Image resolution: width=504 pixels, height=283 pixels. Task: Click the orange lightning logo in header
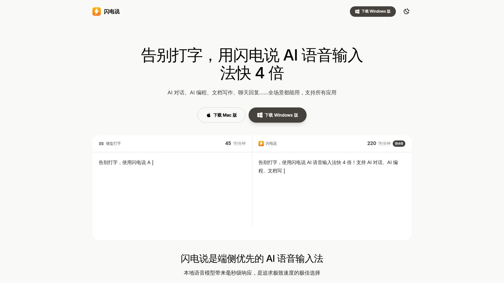click(97, 12)
